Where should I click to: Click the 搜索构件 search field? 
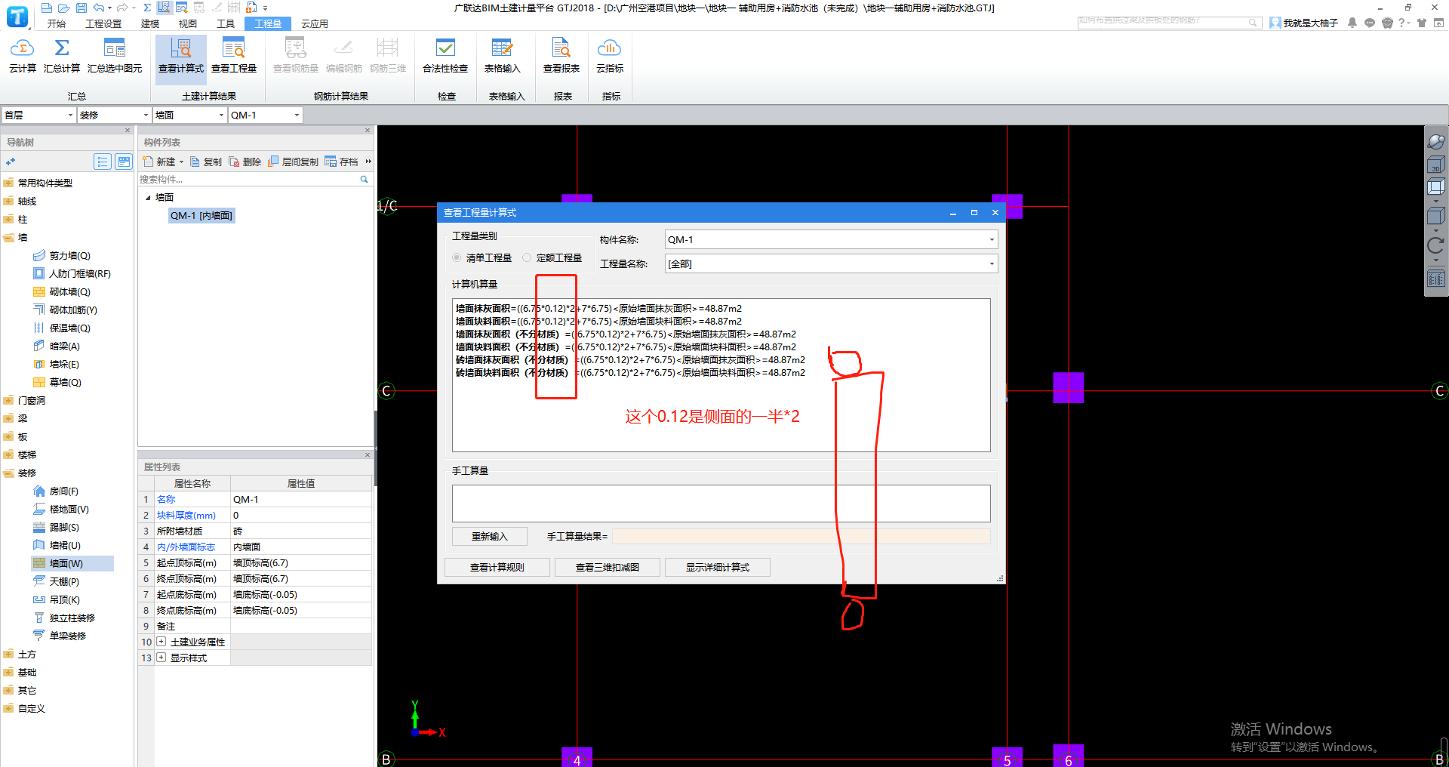click(x=249, y=180)
